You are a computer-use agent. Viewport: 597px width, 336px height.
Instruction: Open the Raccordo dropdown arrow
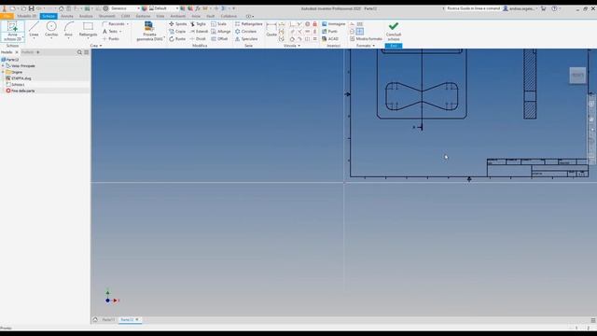tap(128, 24)
